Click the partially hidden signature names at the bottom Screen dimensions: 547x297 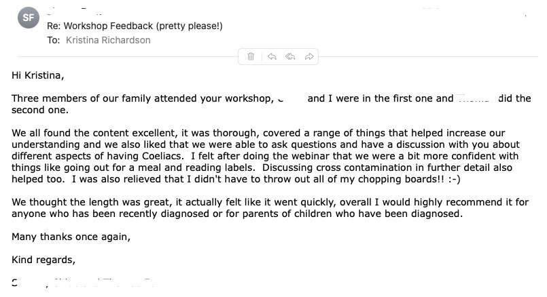pos(82,283)
